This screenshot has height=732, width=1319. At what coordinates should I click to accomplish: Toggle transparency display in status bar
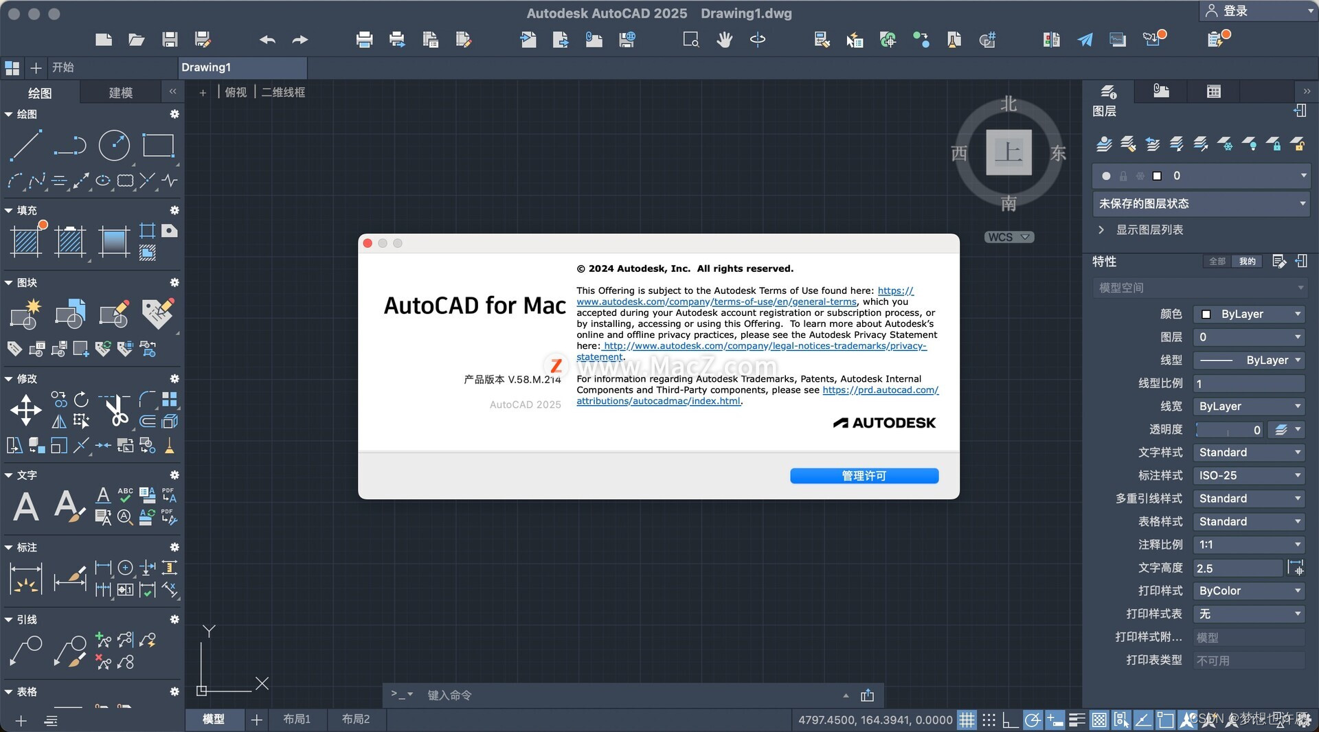click(x=1099, y=720)
